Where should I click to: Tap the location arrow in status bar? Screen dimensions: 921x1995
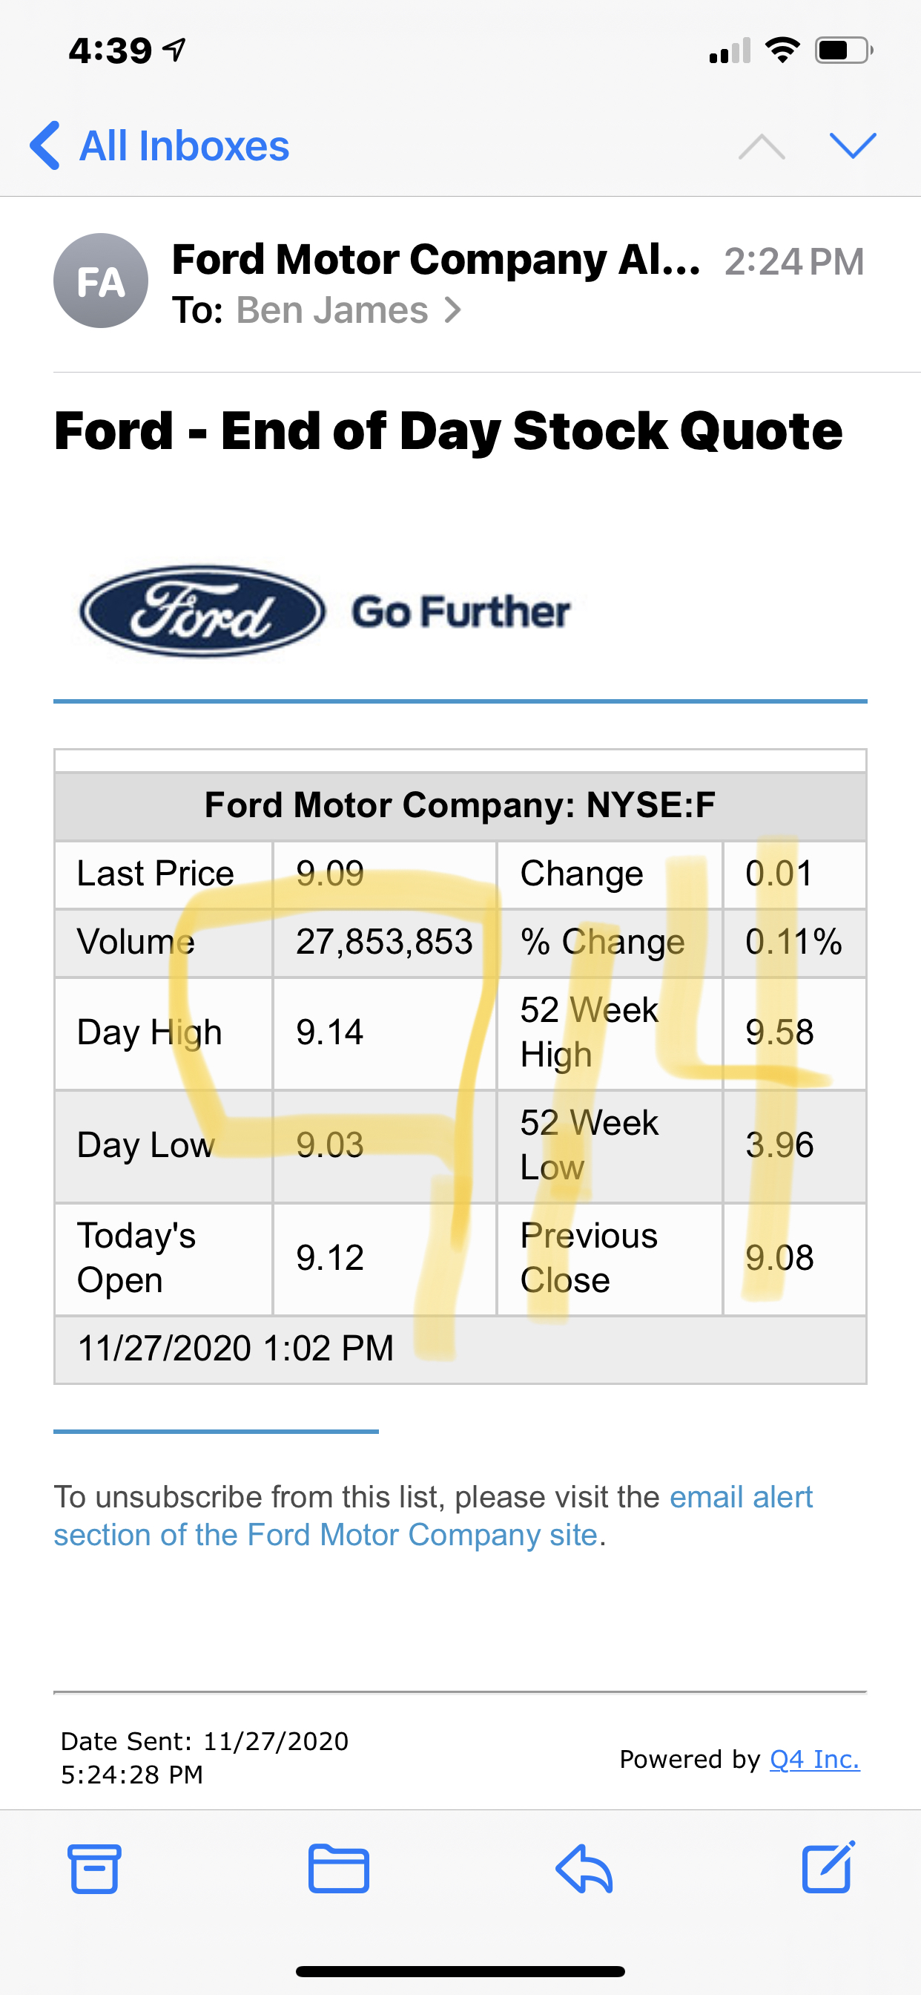tap(174, 50)
